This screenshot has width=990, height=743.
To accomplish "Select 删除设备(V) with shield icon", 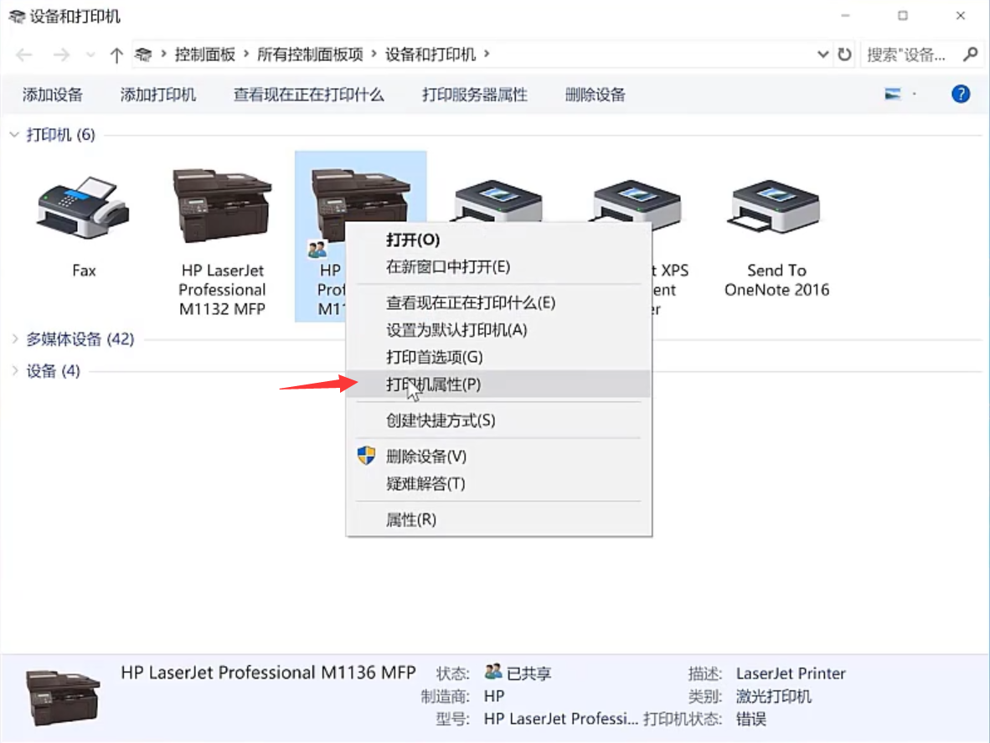I will [425, 457].
